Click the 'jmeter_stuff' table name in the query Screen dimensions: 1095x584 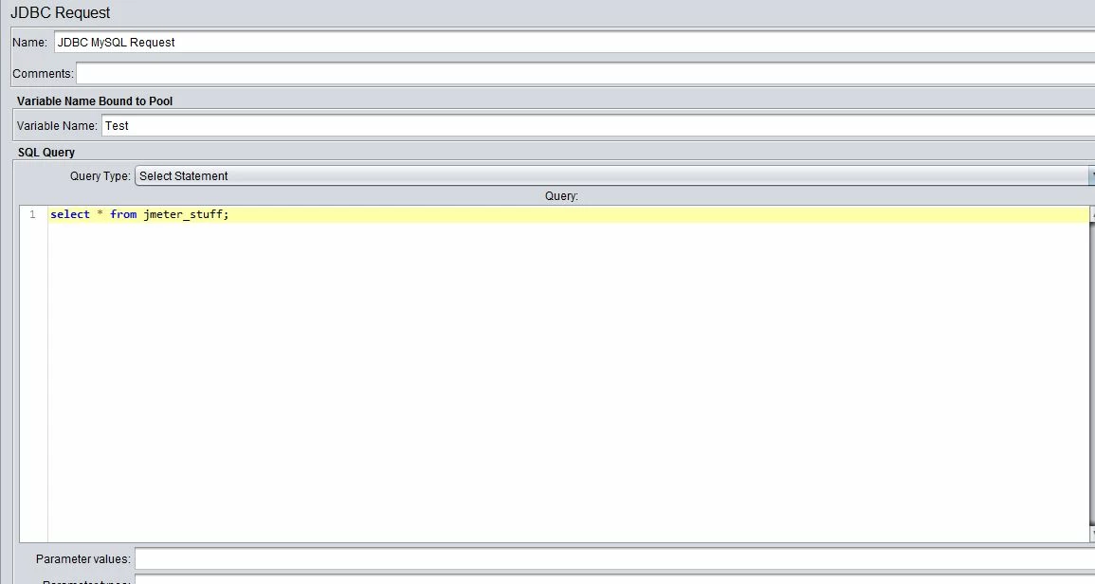pos(183,214)
